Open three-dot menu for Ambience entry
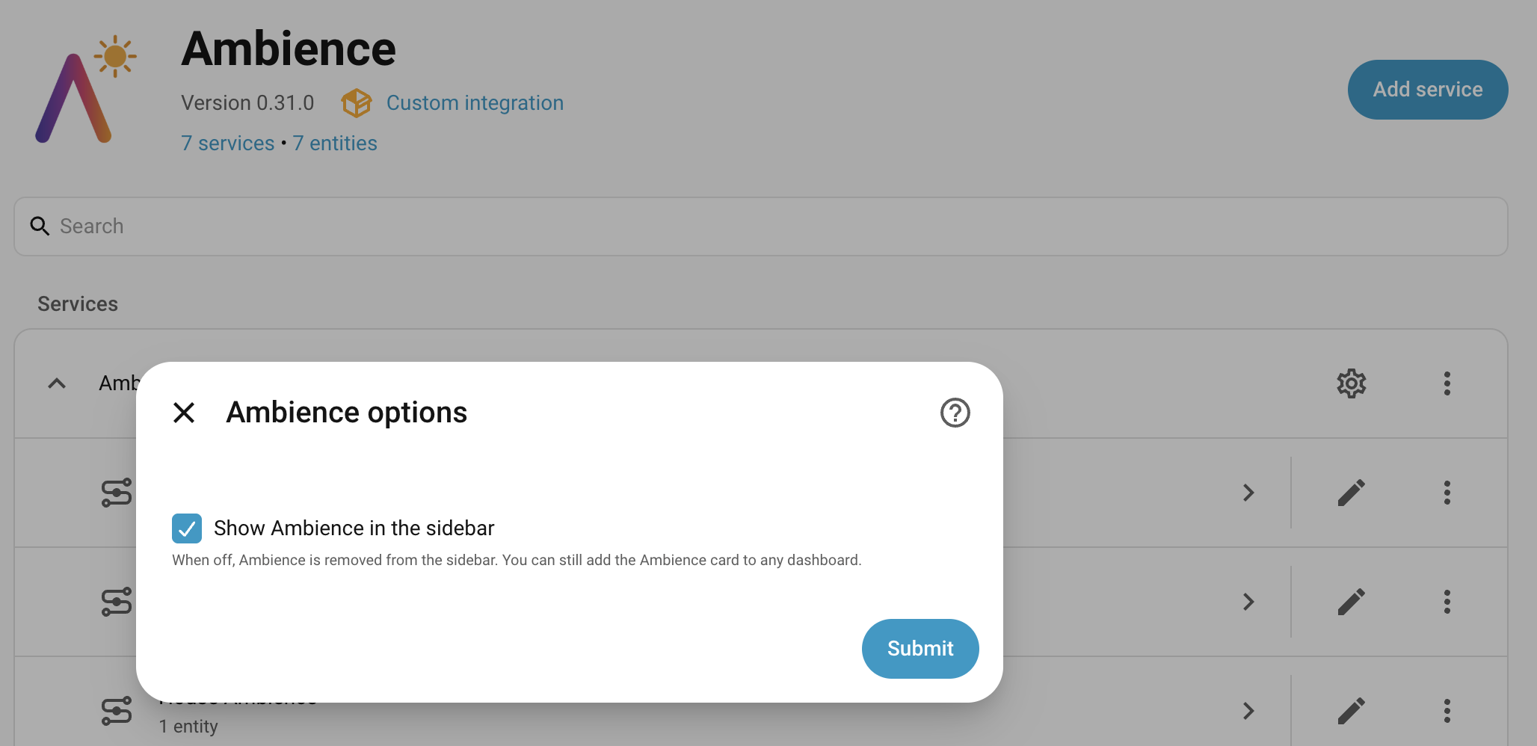 pos(1447,383)
